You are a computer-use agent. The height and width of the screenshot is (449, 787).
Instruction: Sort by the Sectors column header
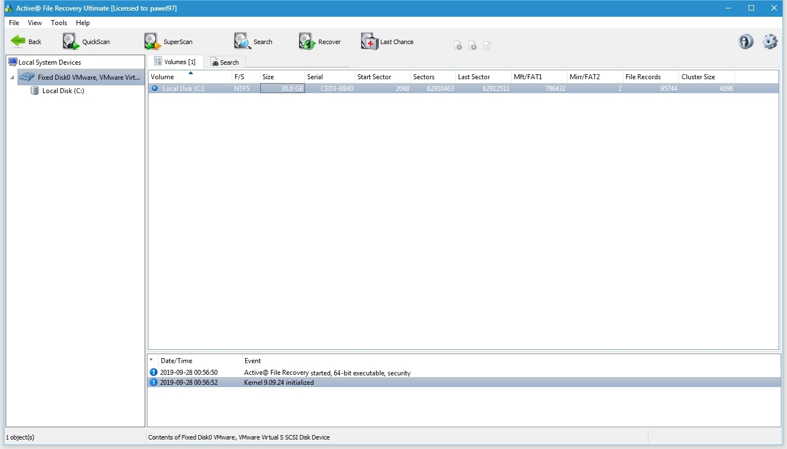point(433,77)
